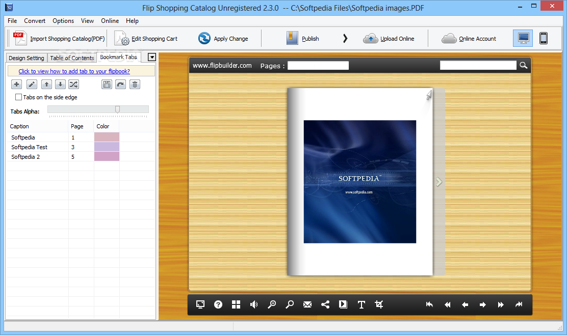The height and width of the screenshot is (335, 567).
Task: Click the flipbook search input field
Action: (478, 65)
